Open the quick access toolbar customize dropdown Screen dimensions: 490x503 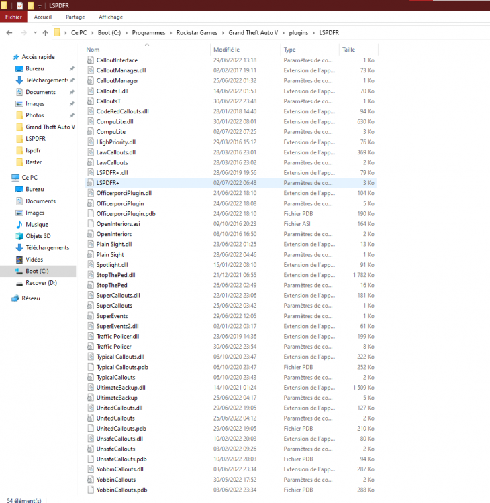[x=40, y=6]
